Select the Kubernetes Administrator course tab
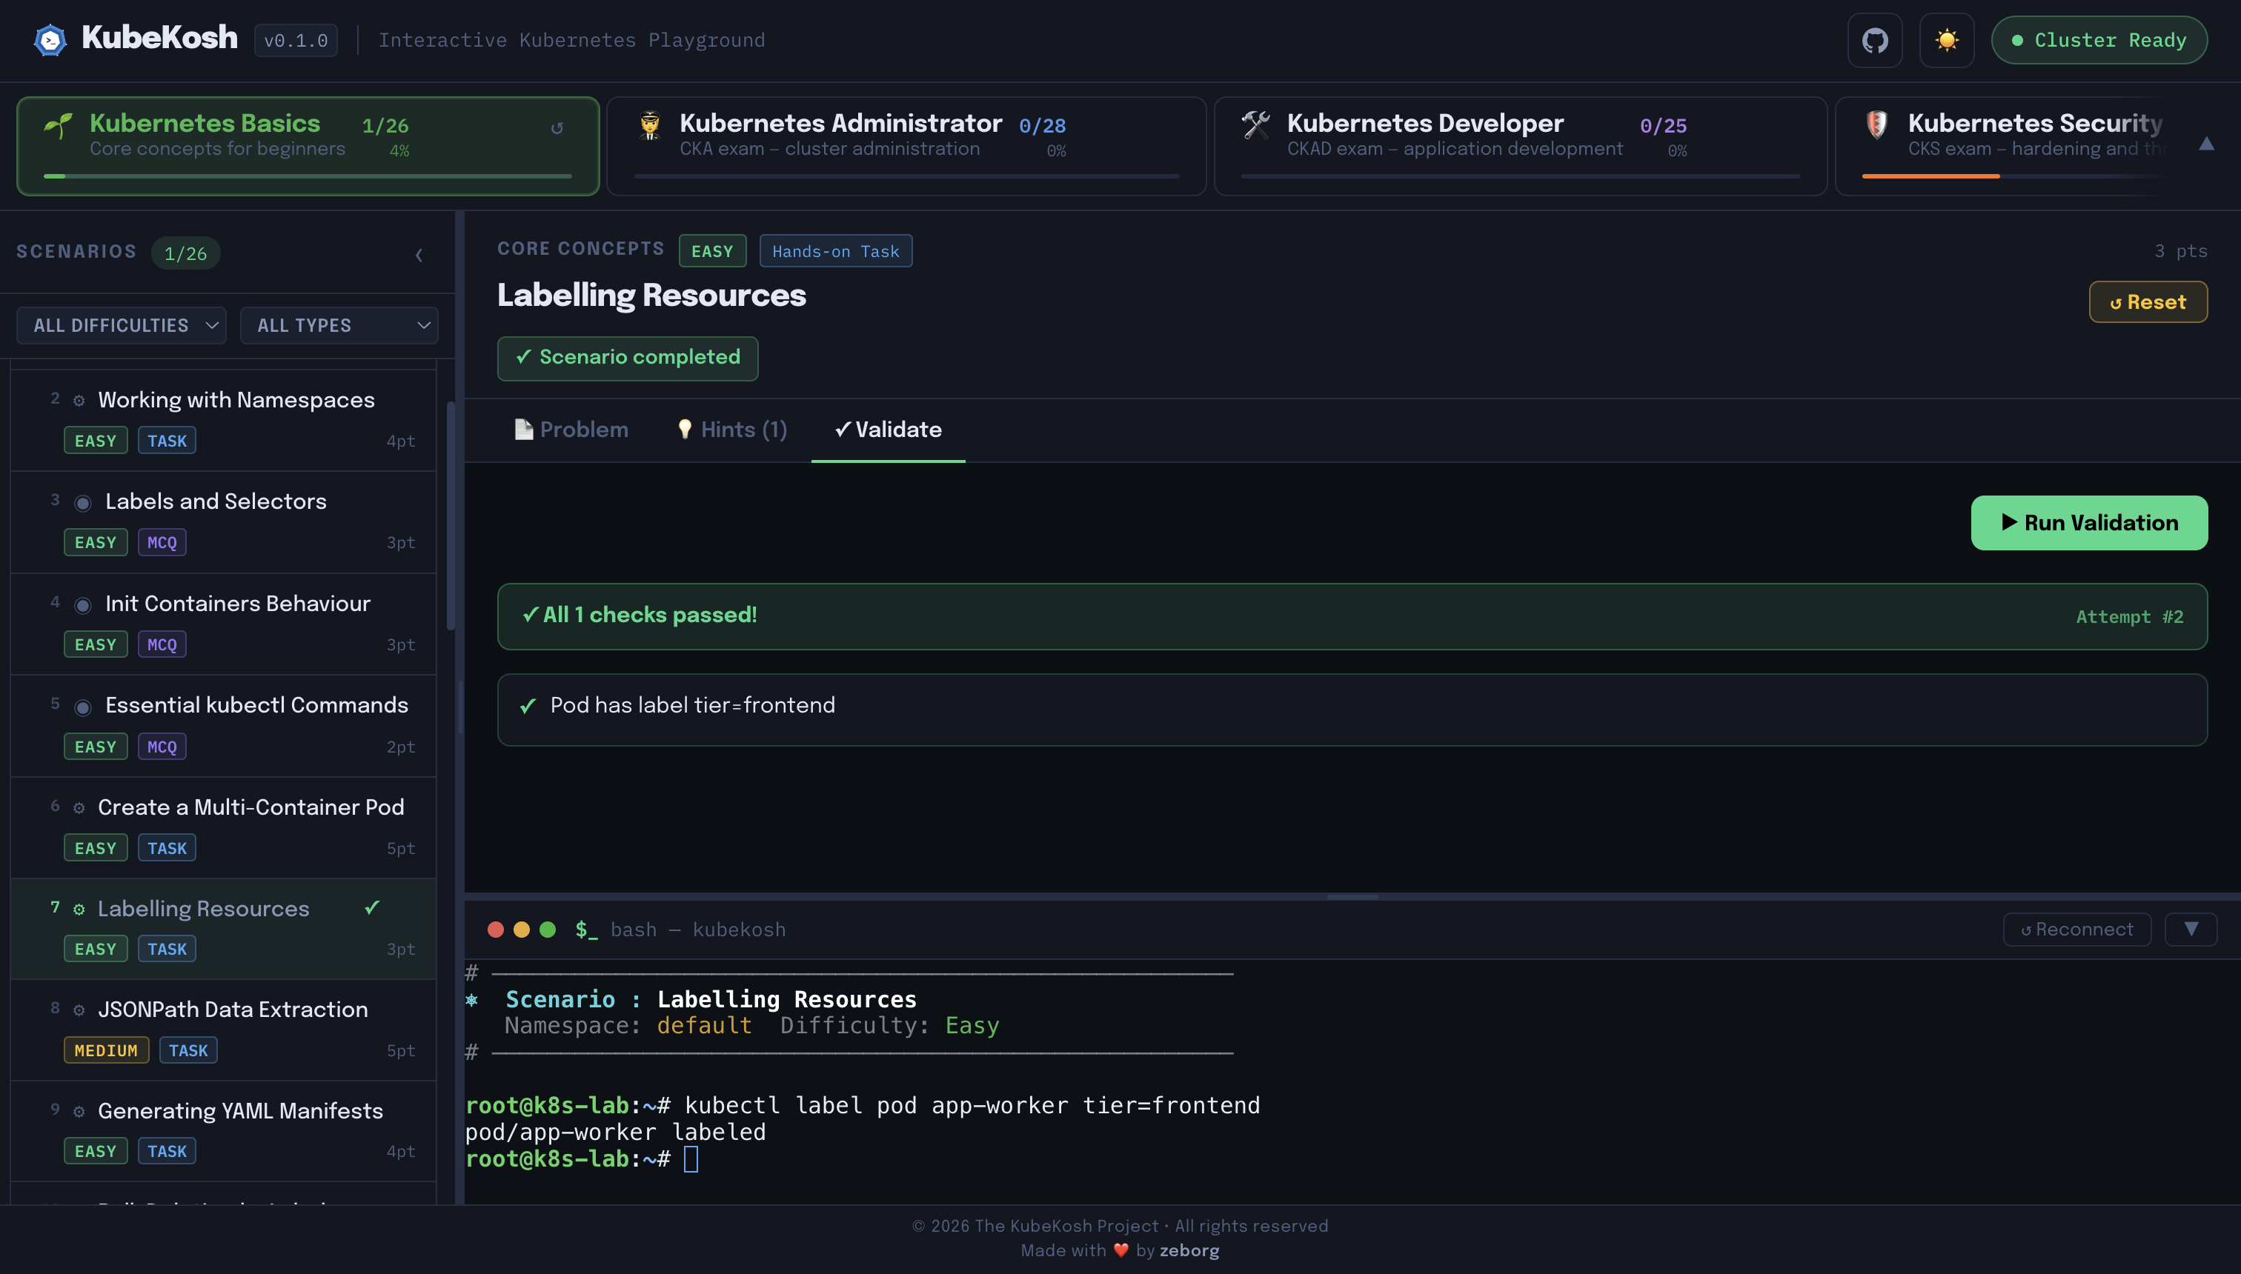This screenshot has width=2241, height=1274. point(906,145)
